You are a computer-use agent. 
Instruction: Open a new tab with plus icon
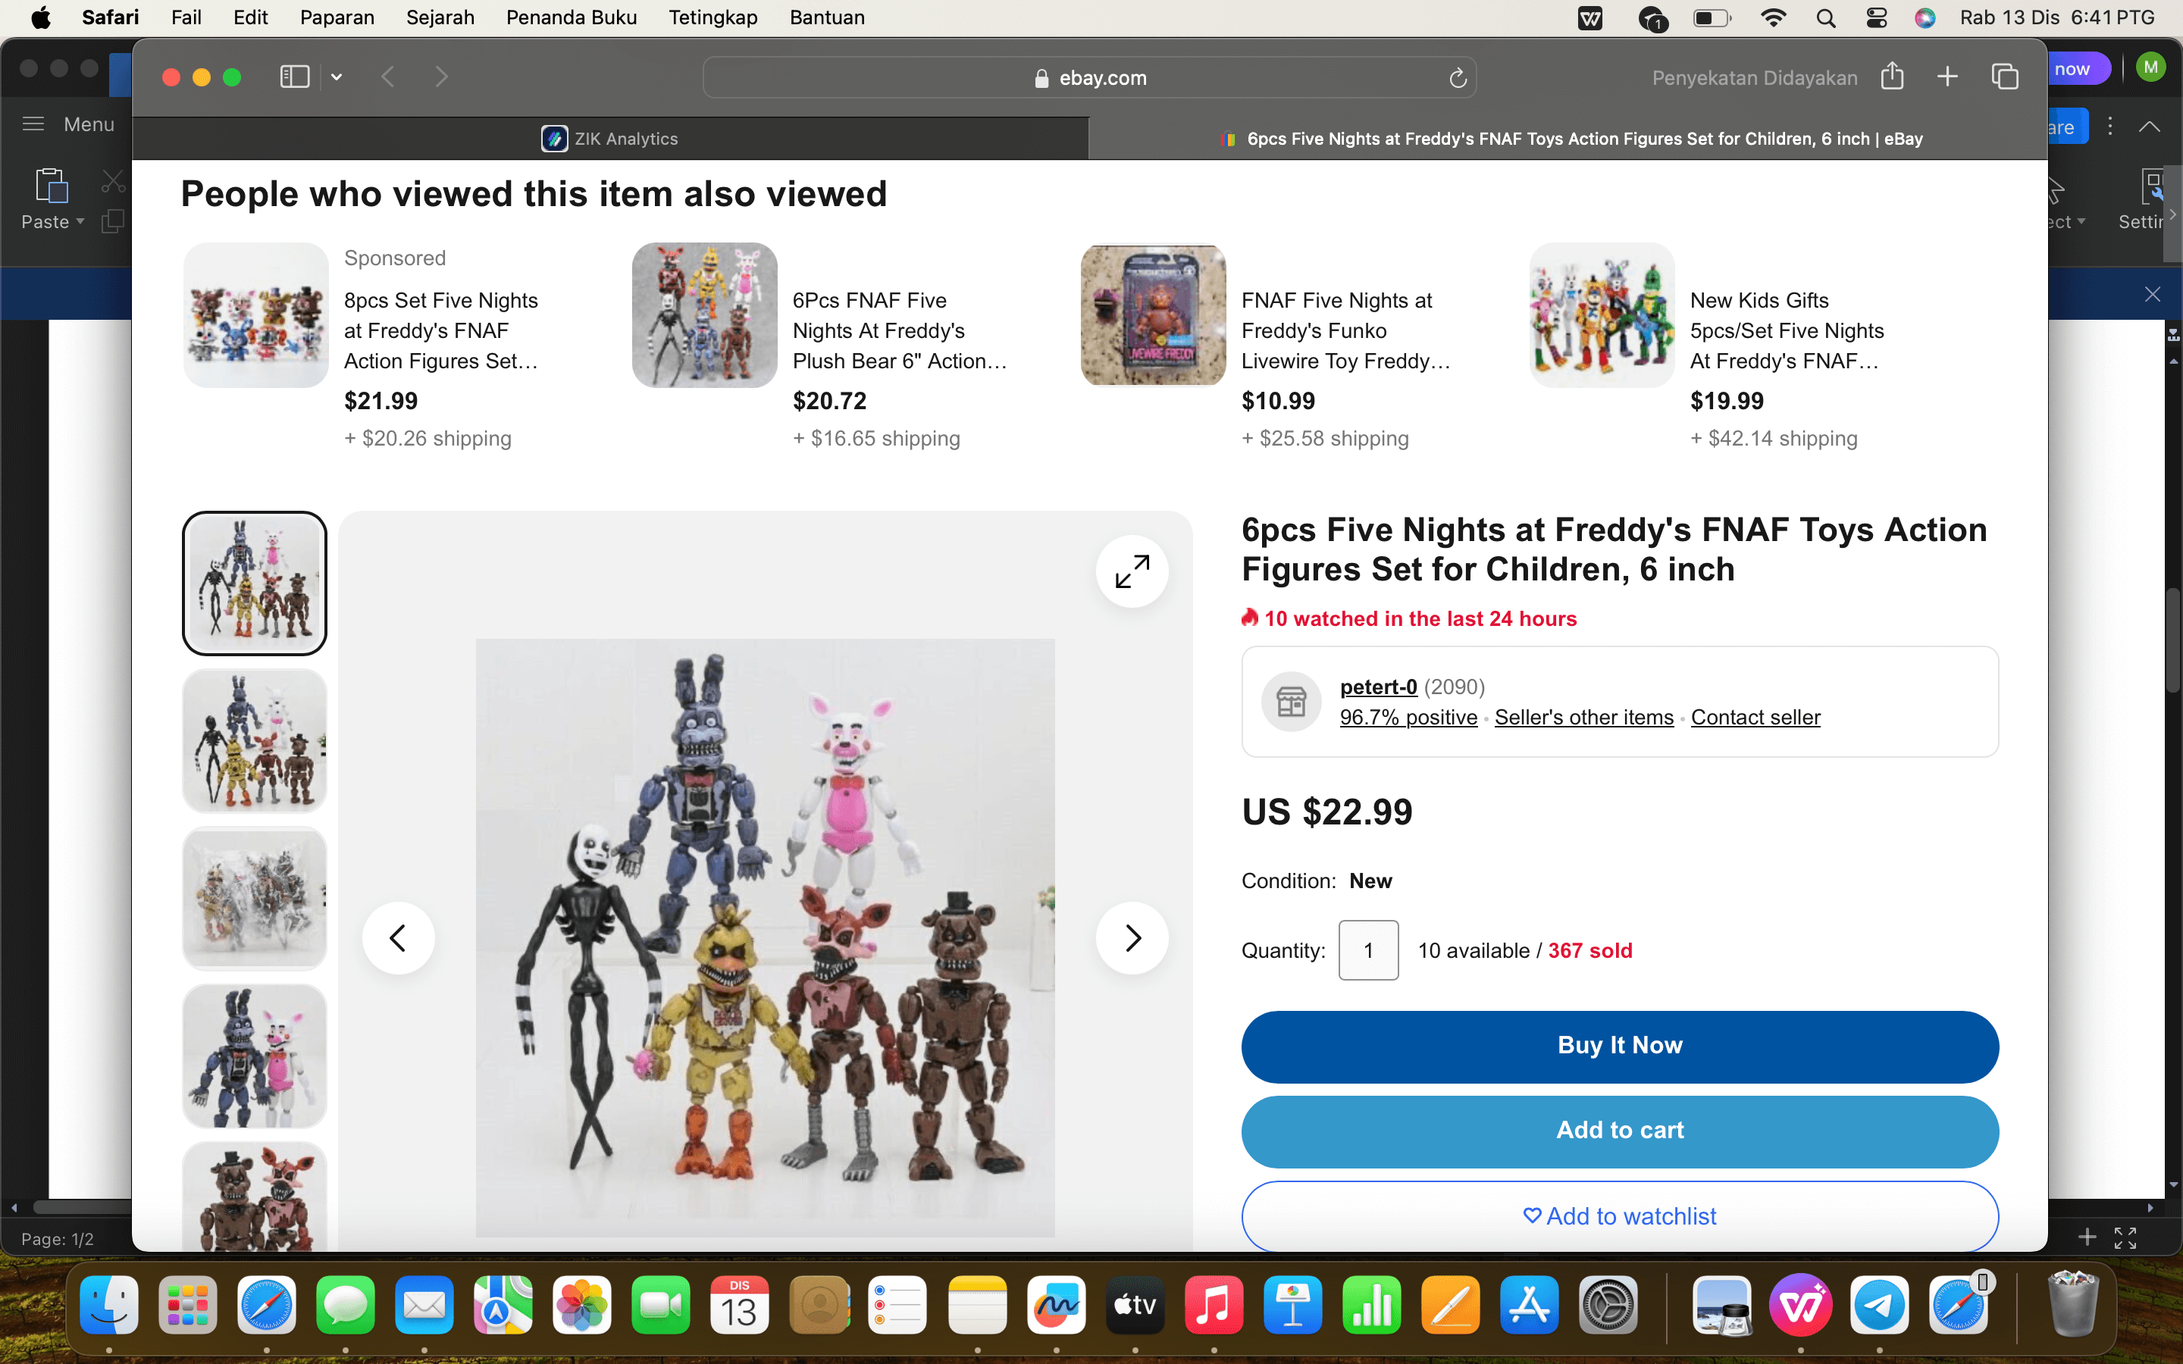coord(1947,77)
